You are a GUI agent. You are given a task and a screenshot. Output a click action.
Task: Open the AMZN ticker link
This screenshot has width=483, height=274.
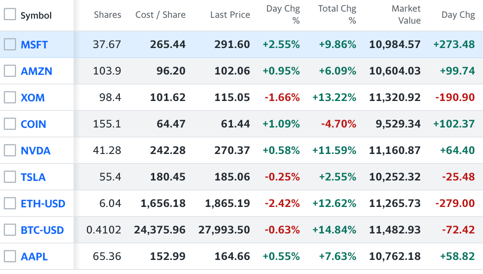click(36, 71)
